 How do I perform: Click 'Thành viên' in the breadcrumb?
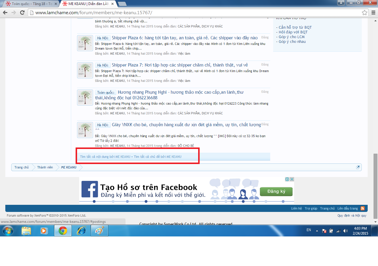click(x=45, y=167)
